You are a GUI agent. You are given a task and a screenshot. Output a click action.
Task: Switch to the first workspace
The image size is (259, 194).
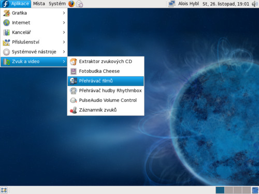coord(220,190)
